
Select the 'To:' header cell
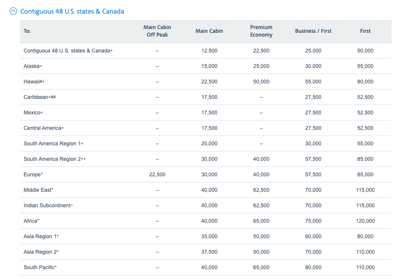(x=27, y=31)
